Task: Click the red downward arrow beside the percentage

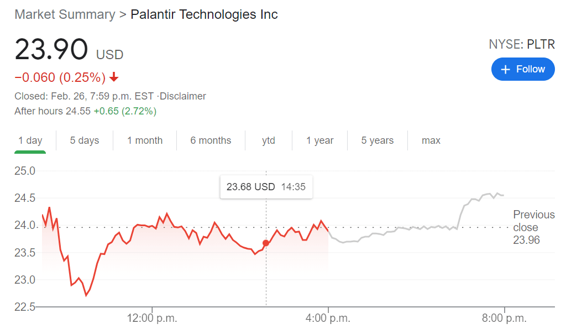Action: click(113, 78)
